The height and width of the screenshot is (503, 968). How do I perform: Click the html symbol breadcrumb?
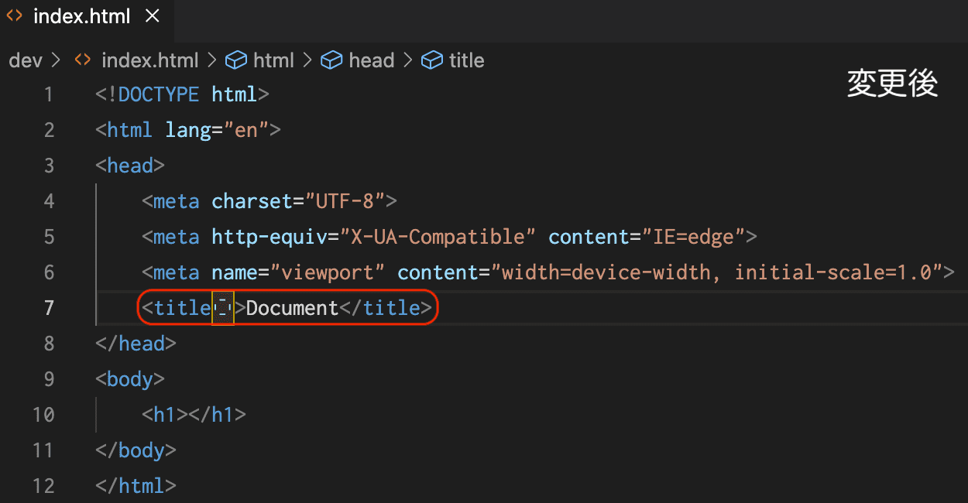tap(273, 60)
